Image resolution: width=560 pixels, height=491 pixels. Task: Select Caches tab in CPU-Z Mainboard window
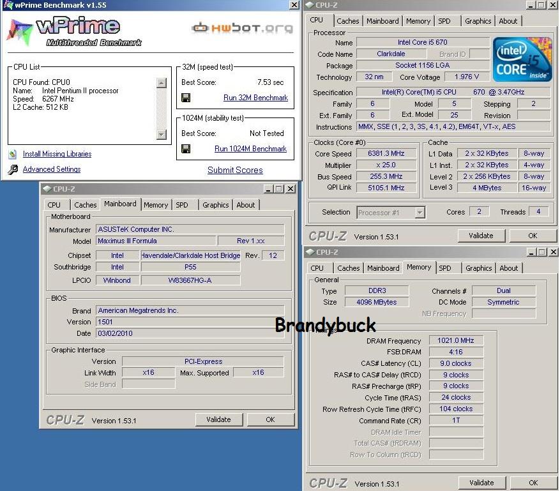(86, 205)
